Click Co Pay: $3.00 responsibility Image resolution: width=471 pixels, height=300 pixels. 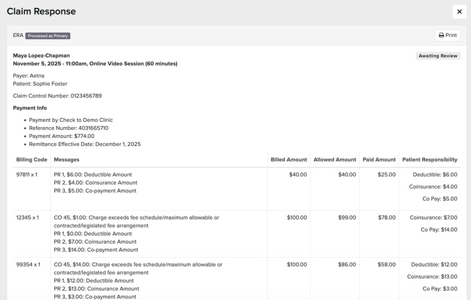click(x=440, y=288)
